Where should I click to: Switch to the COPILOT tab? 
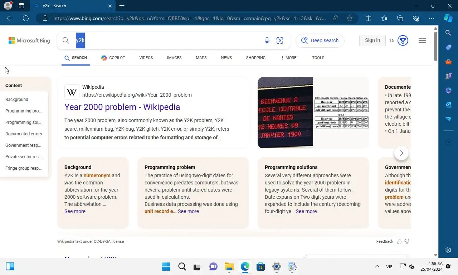click(113, 58)
